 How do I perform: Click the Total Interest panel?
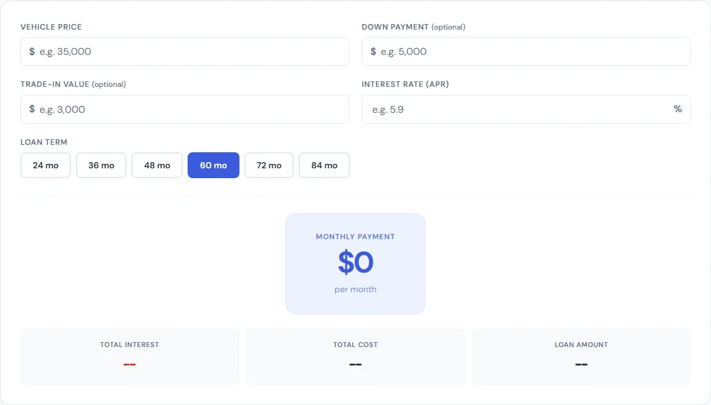129,356
